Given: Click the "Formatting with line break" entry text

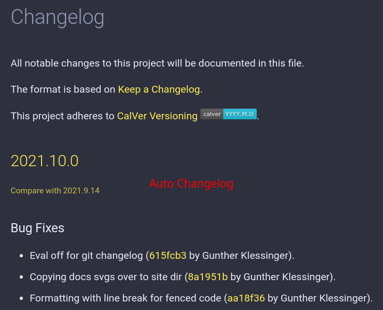Looking at the screenshot, I should click(x=125, y=298).
